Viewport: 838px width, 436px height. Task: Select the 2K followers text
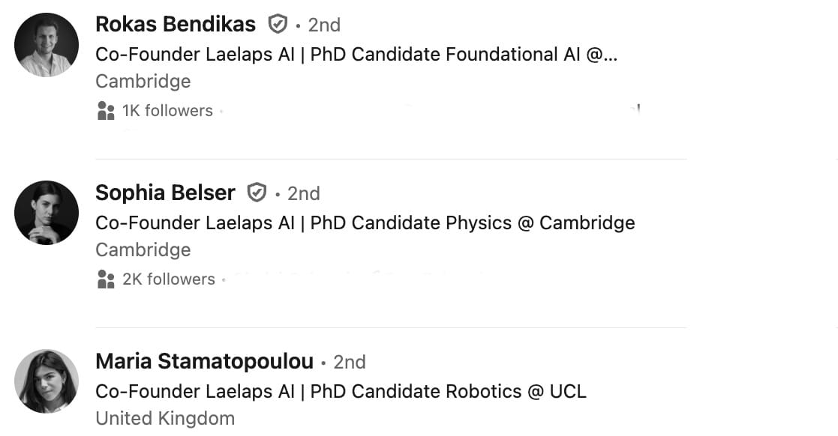click(169, 279)
